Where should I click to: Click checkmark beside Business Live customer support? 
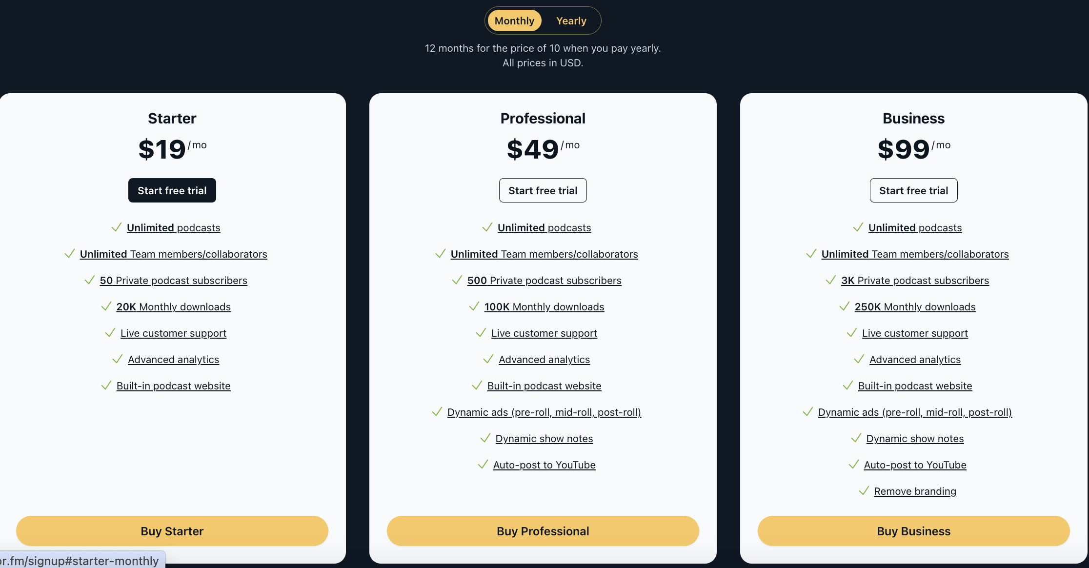coord(852,333)
